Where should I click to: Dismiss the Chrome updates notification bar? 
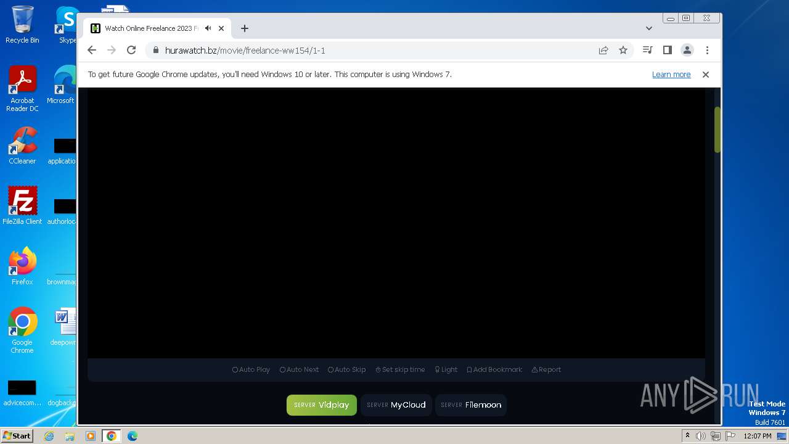click(706, 75)
